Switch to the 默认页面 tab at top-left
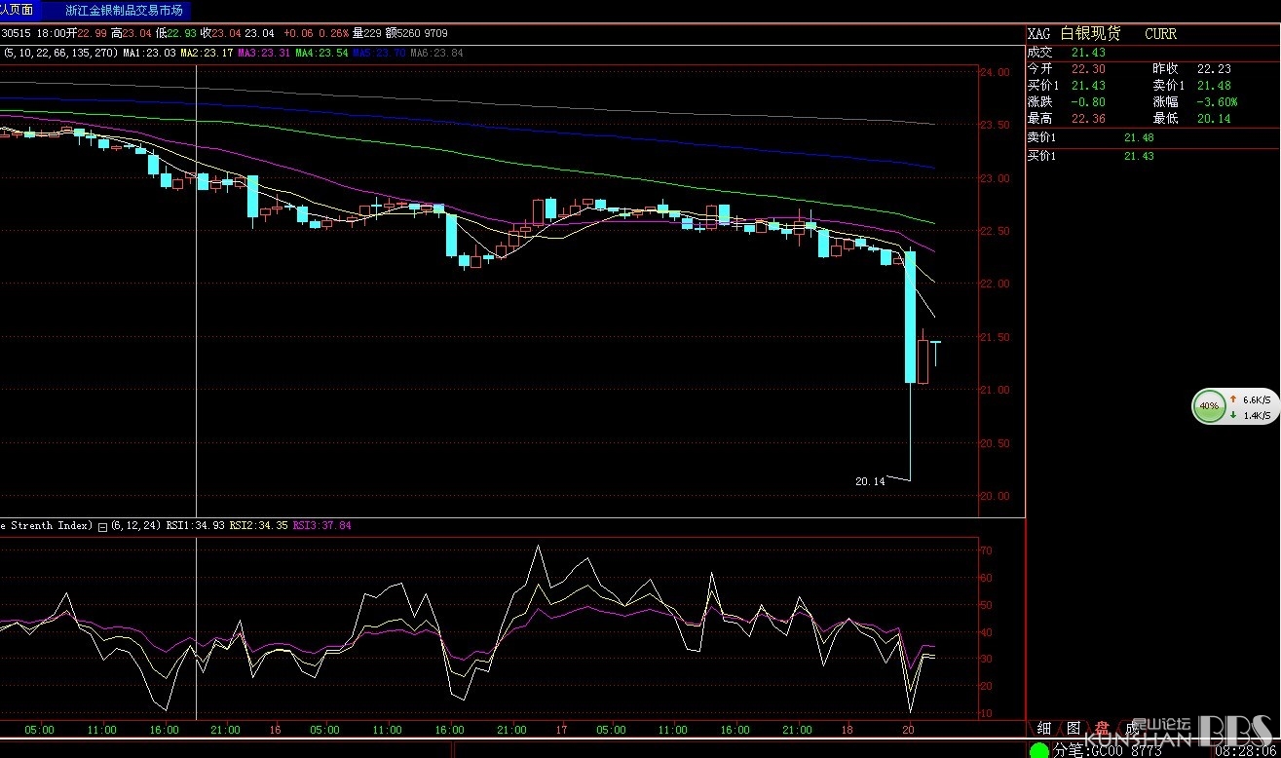 [18, 10]
